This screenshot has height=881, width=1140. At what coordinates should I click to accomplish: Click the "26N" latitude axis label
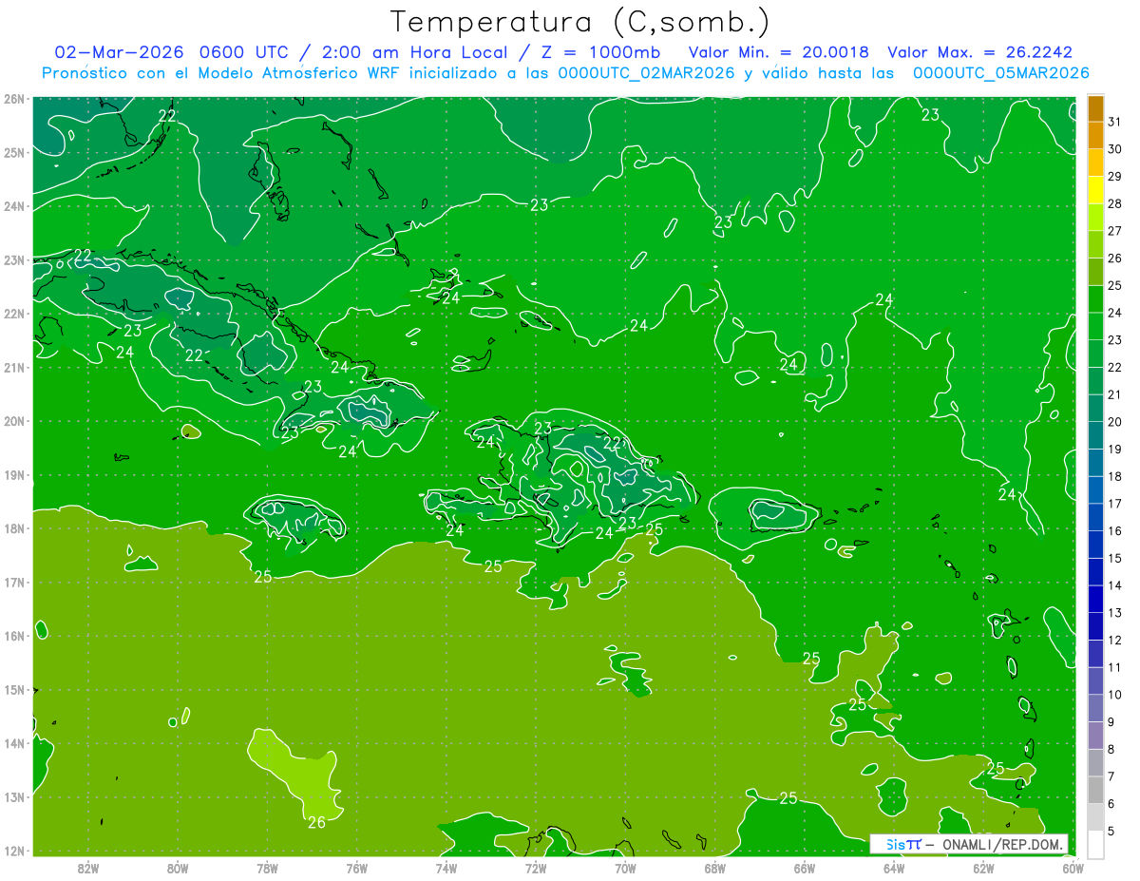pos(14,99)
